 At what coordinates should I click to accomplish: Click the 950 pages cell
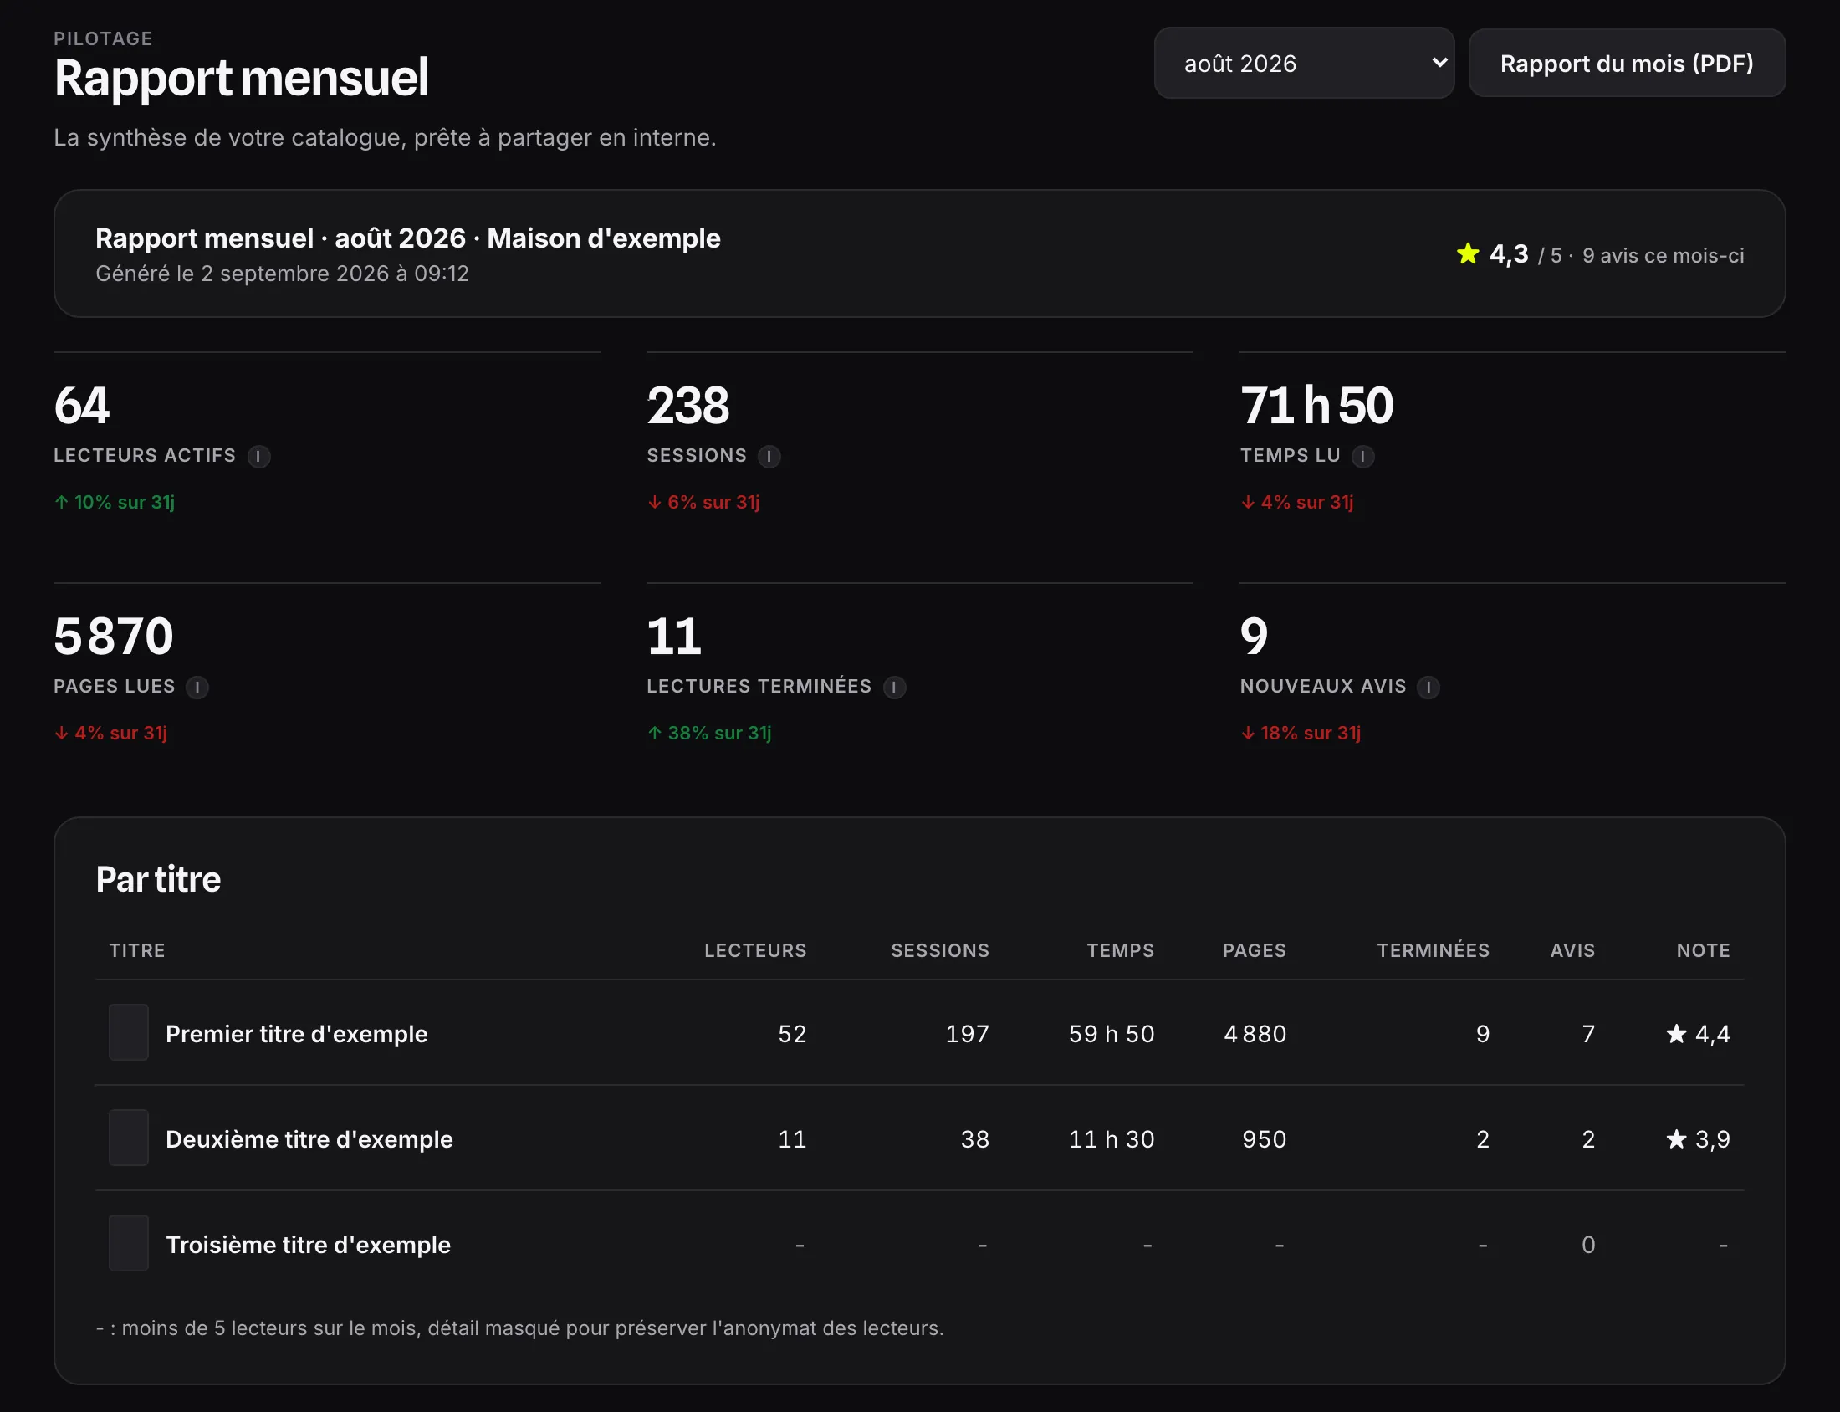[x=1265, y=1139]
